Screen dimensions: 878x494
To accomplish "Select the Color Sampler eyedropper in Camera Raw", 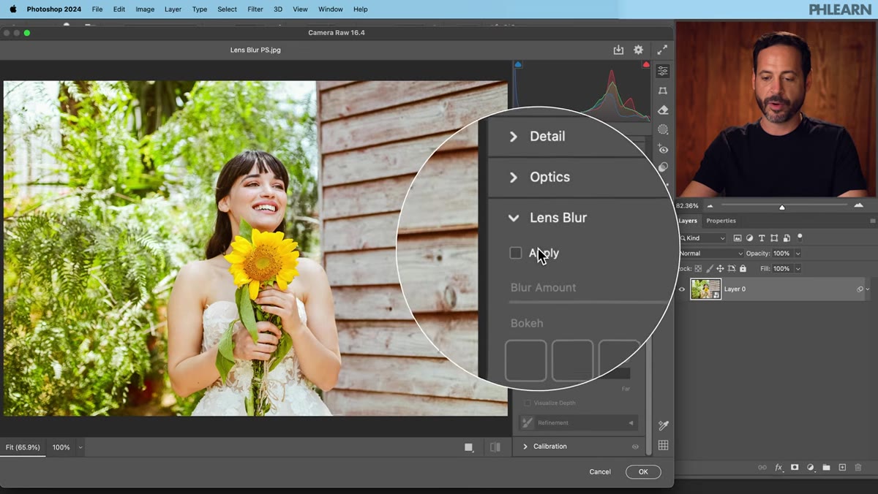I will click(x=663, y=425).
